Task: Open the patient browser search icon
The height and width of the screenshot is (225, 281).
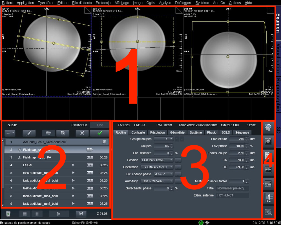Action: pos(268,212)
